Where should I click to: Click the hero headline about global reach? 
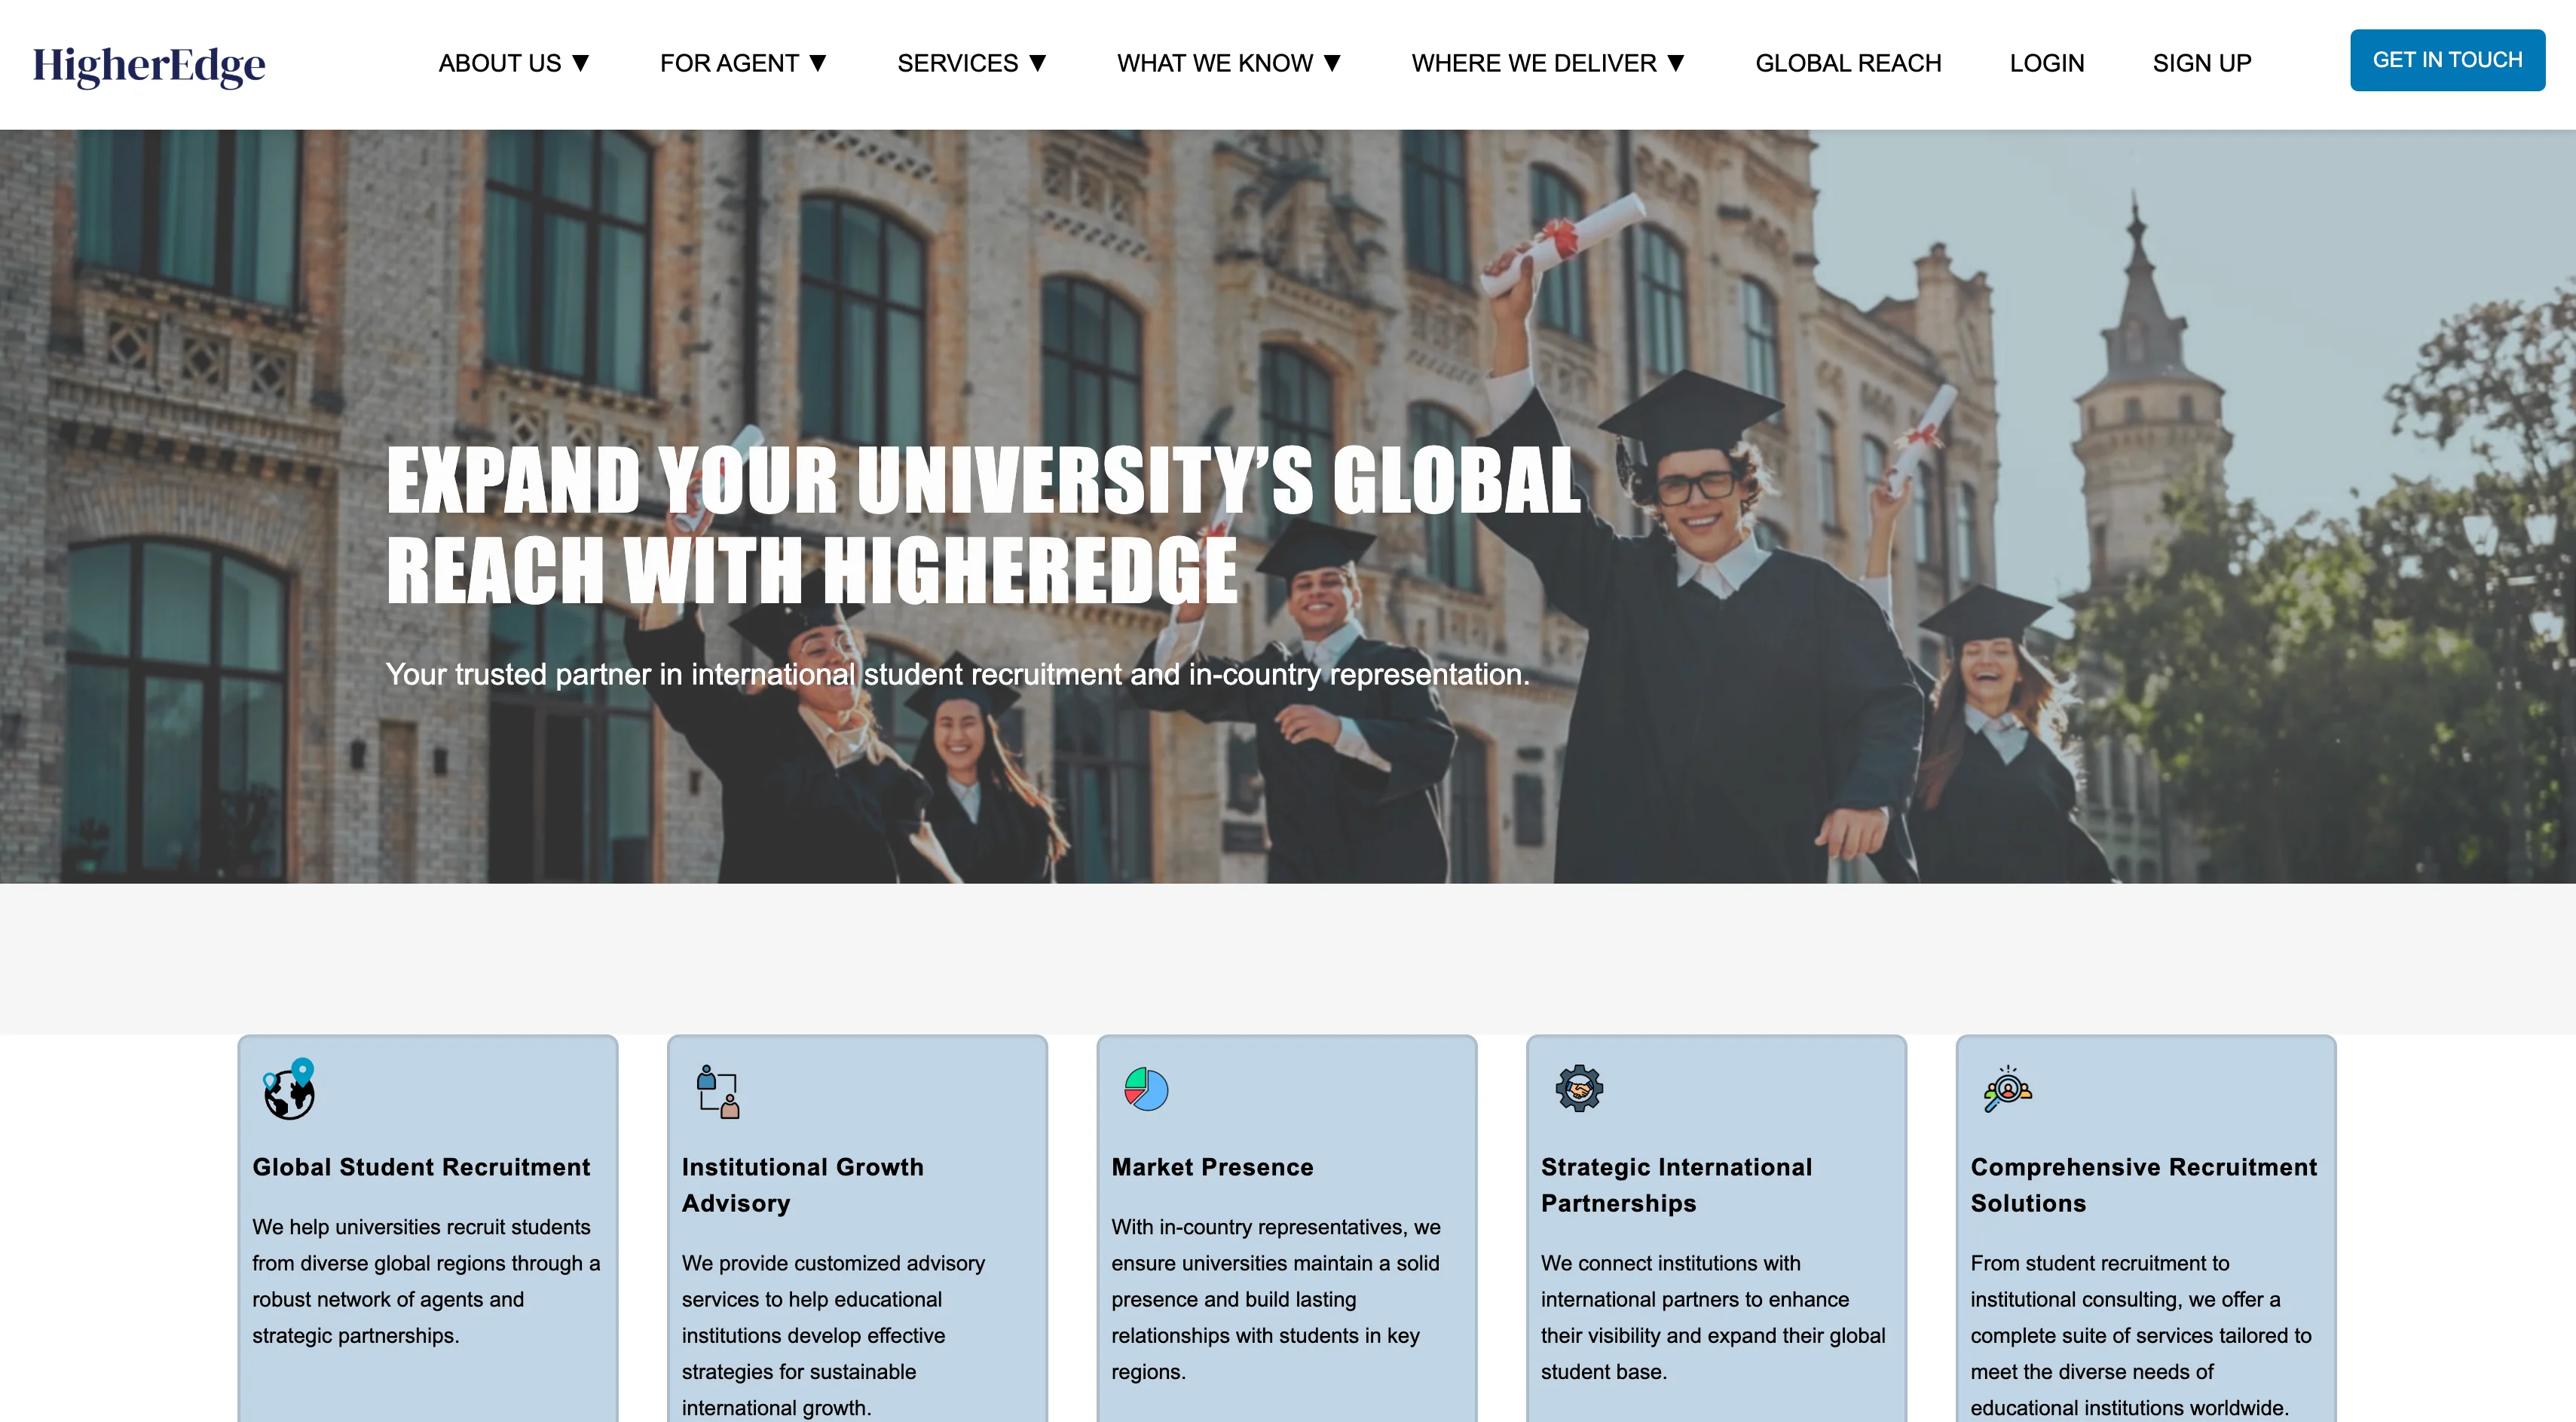983,524
